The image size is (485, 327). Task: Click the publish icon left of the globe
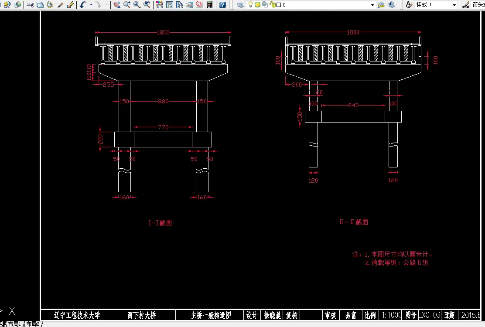7,5
